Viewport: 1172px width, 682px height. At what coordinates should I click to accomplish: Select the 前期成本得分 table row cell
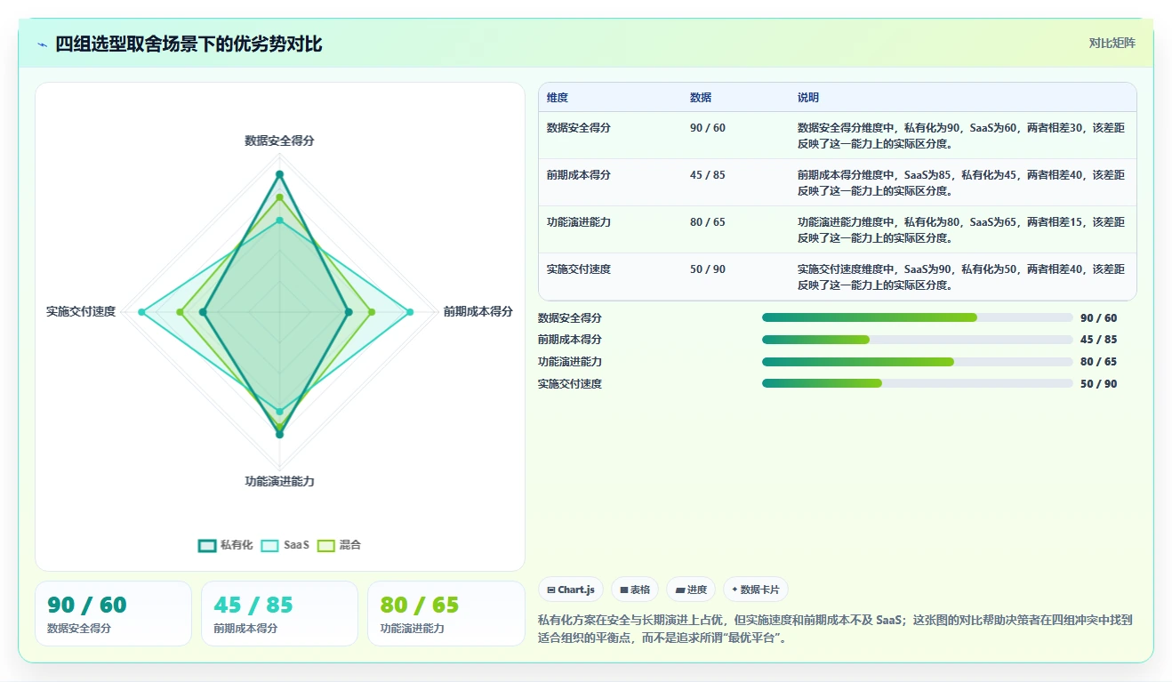click(579, 175)
